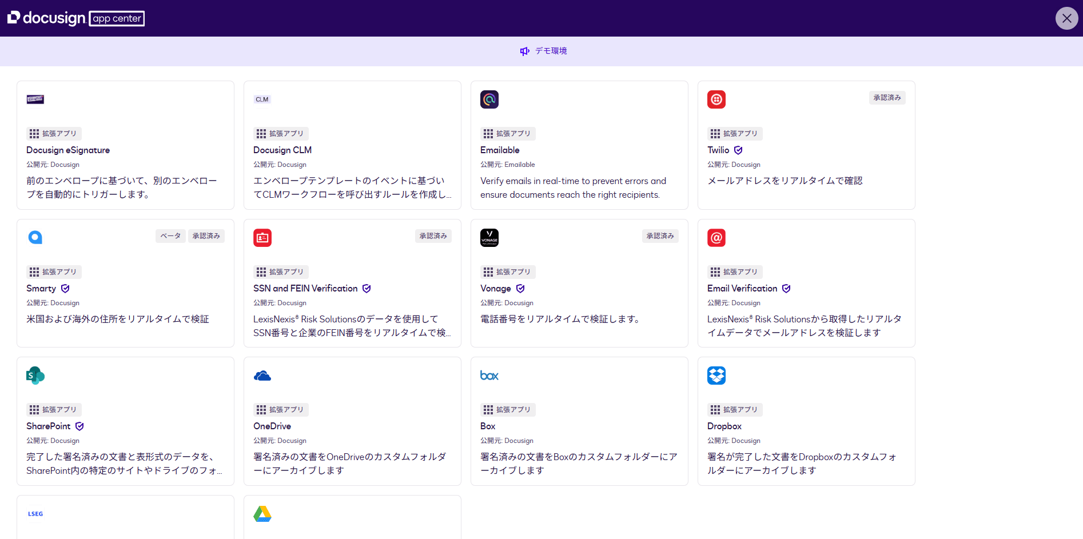Click the Docusign eSignature app logo icon
The image size is (1083, 539).
(x=35, y=99)
